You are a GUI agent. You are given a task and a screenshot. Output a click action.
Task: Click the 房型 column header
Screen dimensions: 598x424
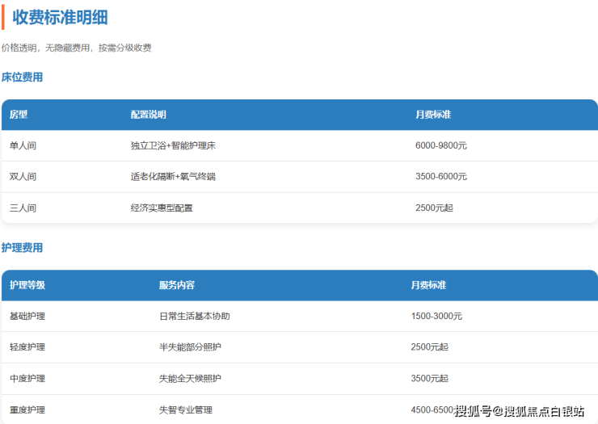pyautogui.click(x=19, y=115)
